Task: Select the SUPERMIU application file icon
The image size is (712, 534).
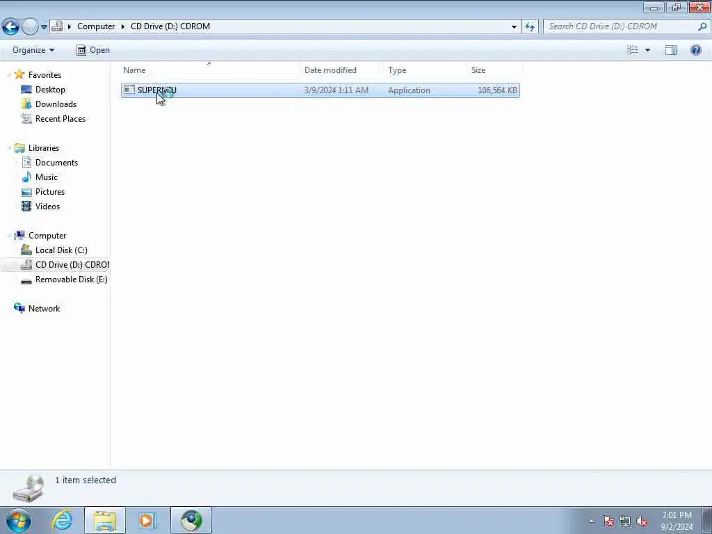Action: 129,90
